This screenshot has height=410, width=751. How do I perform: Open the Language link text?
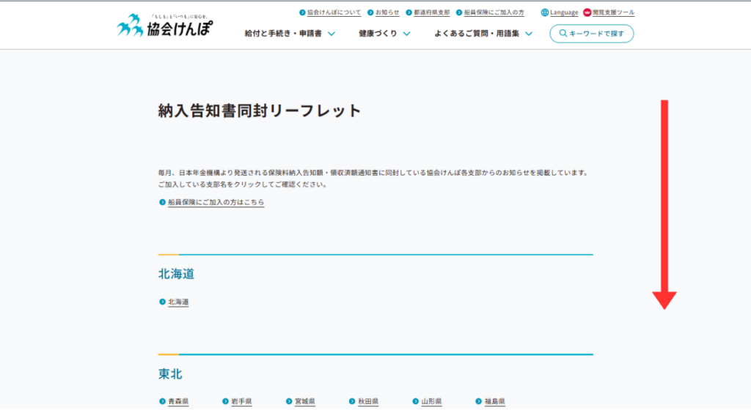point(564,12)
